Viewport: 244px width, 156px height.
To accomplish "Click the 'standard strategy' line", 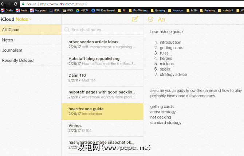I will coord(166,123).
